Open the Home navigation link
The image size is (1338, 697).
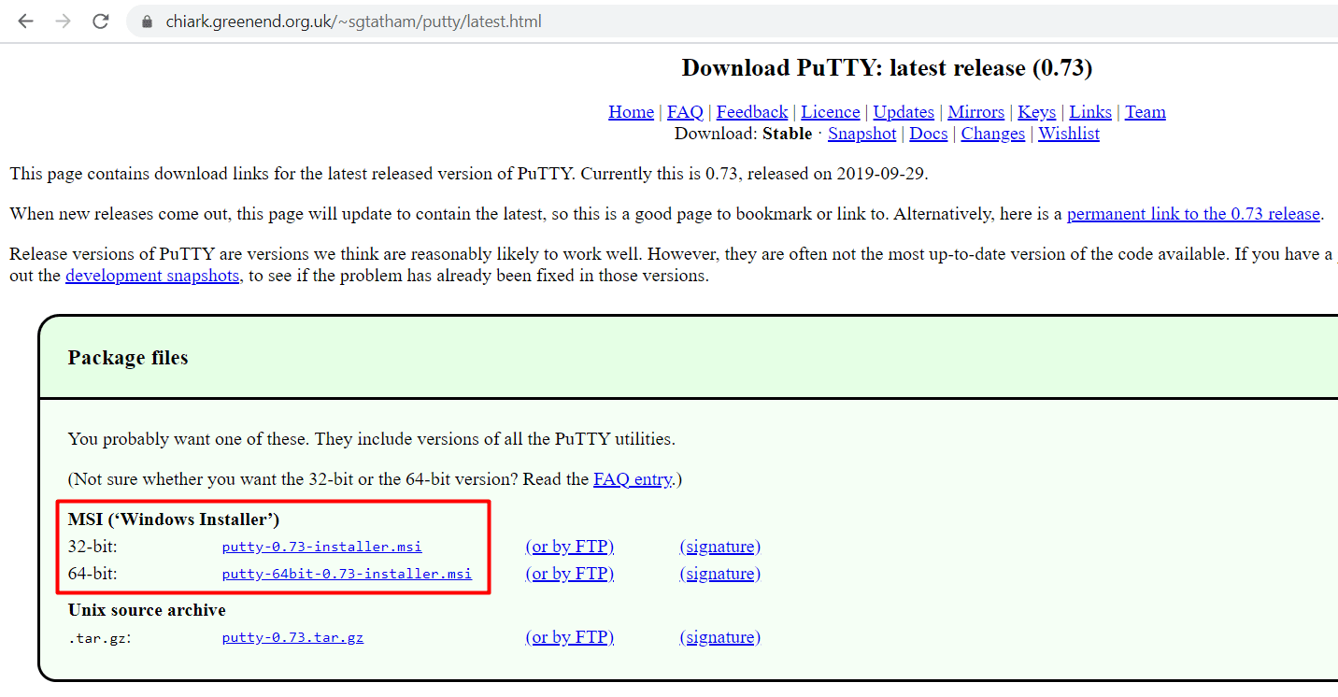click(x=631, y=112)
